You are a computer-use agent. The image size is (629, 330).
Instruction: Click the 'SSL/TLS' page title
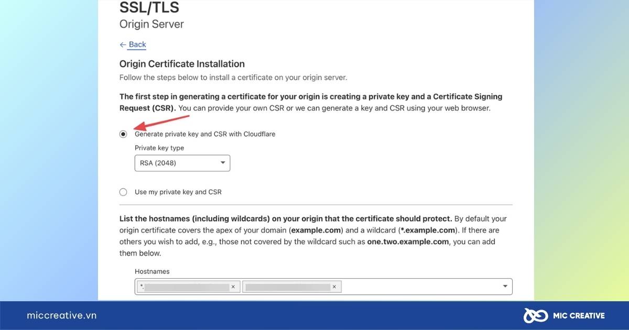pos(149,7)
